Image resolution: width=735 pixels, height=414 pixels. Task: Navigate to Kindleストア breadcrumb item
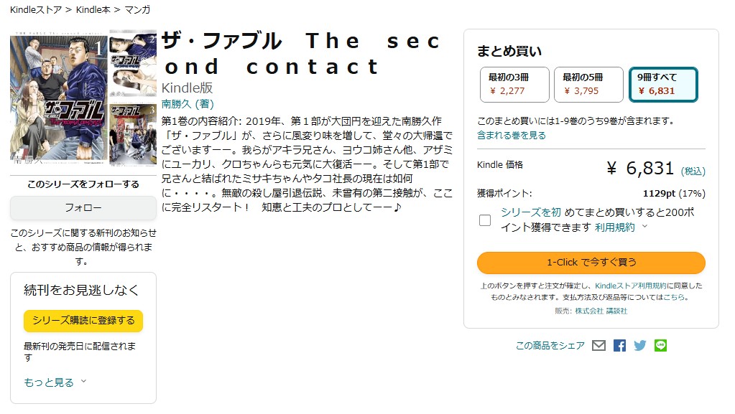click(35, 10)
